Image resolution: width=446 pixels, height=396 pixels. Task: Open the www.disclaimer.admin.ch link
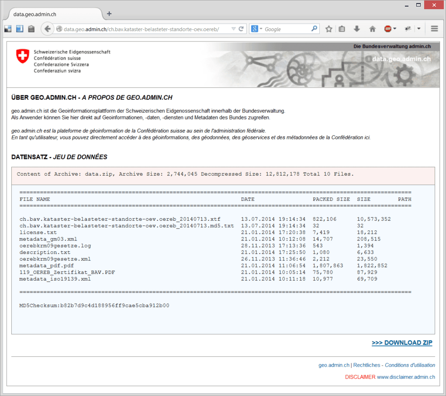point(406,377)
